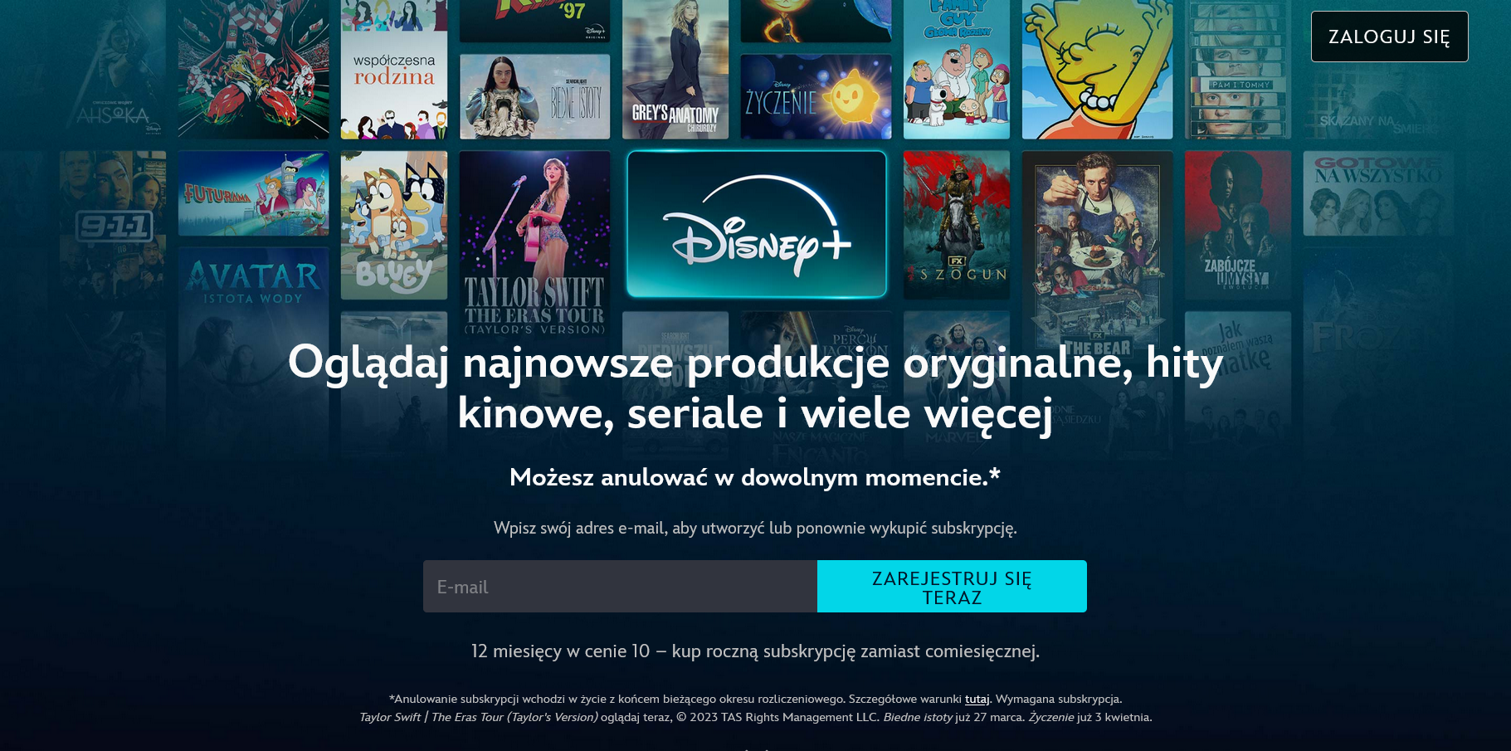Click the Pam i Tommy poster

tap(1238, 69)
